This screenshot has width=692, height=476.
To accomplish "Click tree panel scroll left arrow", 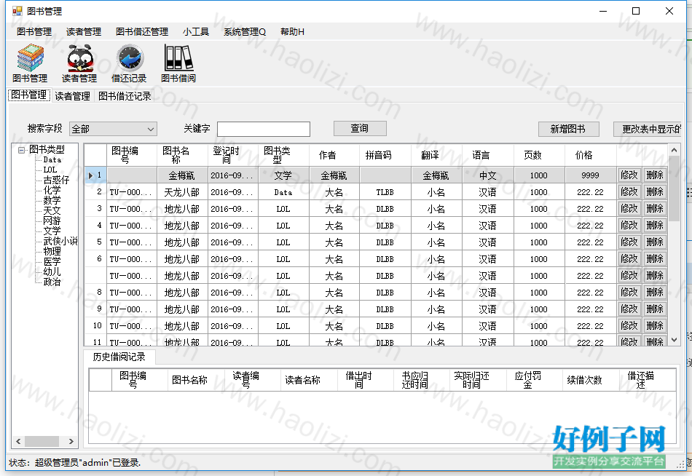I will 18,441.
